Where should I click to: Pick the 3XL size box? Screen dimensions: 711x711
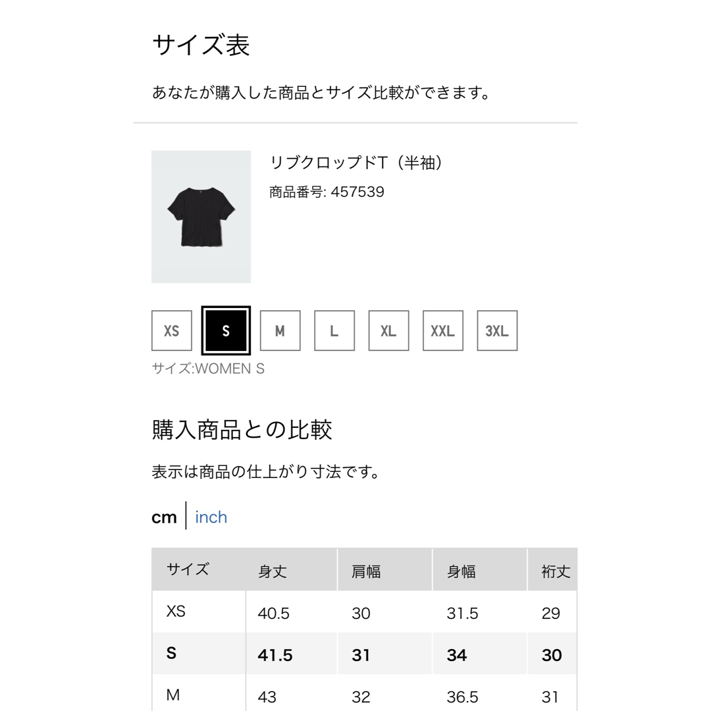497,330
